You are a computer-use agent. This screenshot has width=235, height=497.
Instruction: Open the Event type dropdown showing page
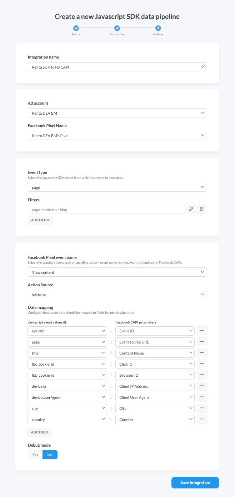coord(117,187)
